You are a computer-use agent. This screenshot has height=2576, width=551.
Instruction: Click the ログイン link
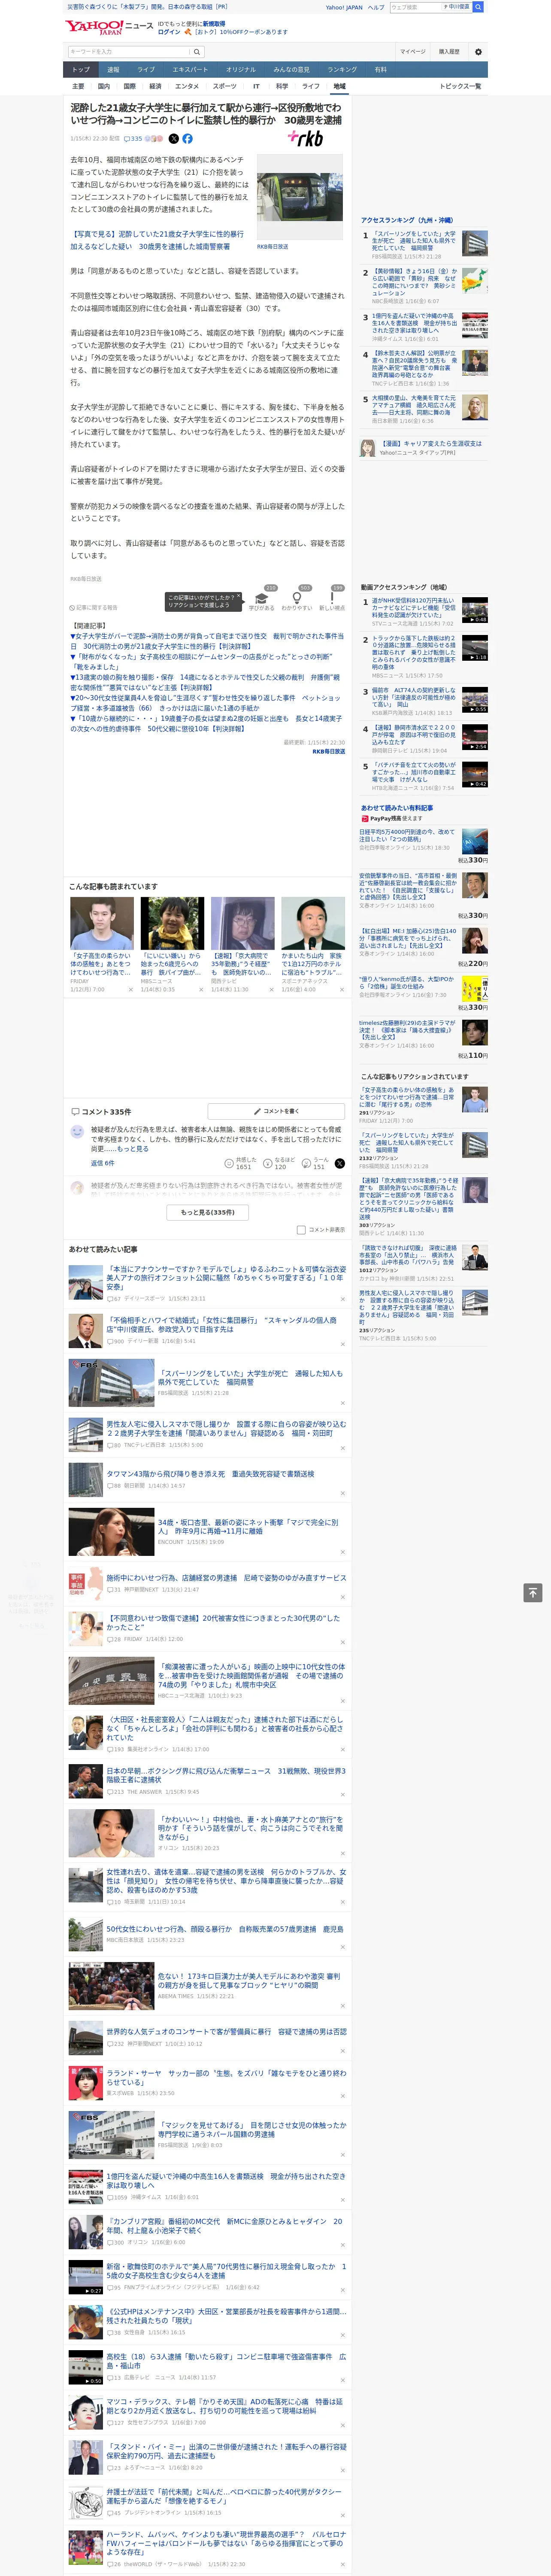(169, 32)
